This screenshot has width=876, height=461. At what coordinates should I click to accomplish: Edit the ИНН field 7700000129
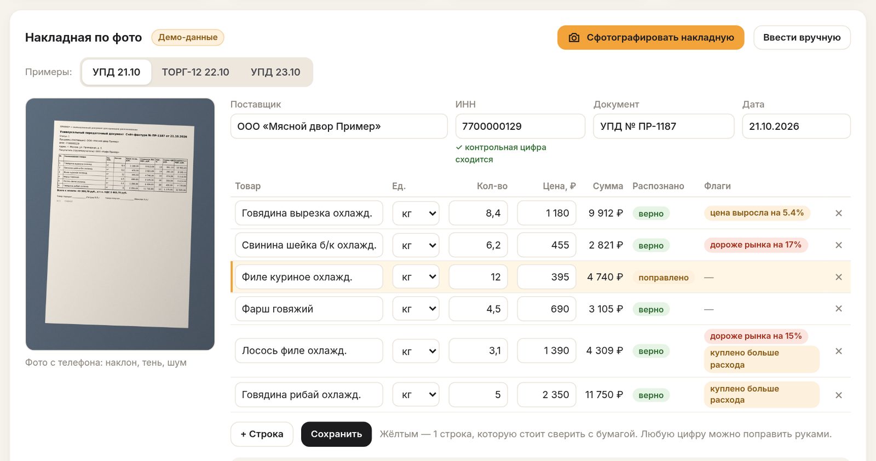pos(520,126)
